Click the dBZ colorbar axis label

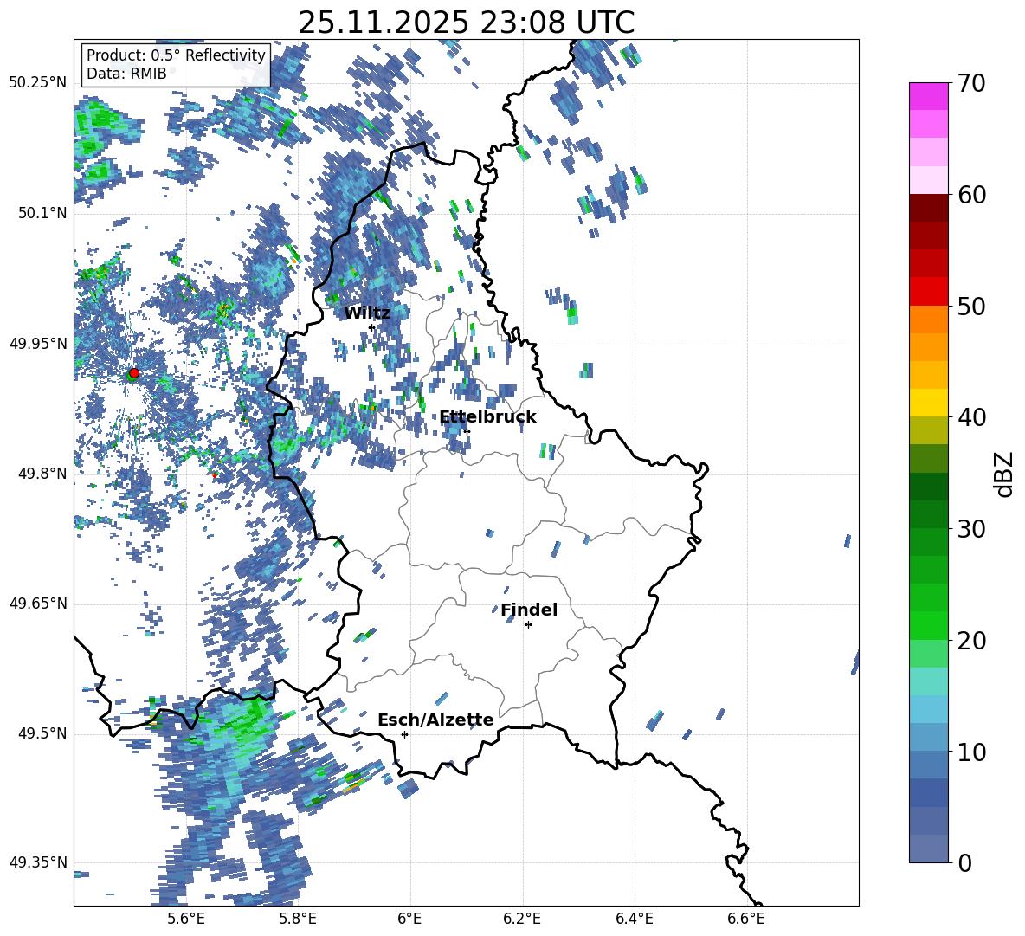pos(1005,474)
